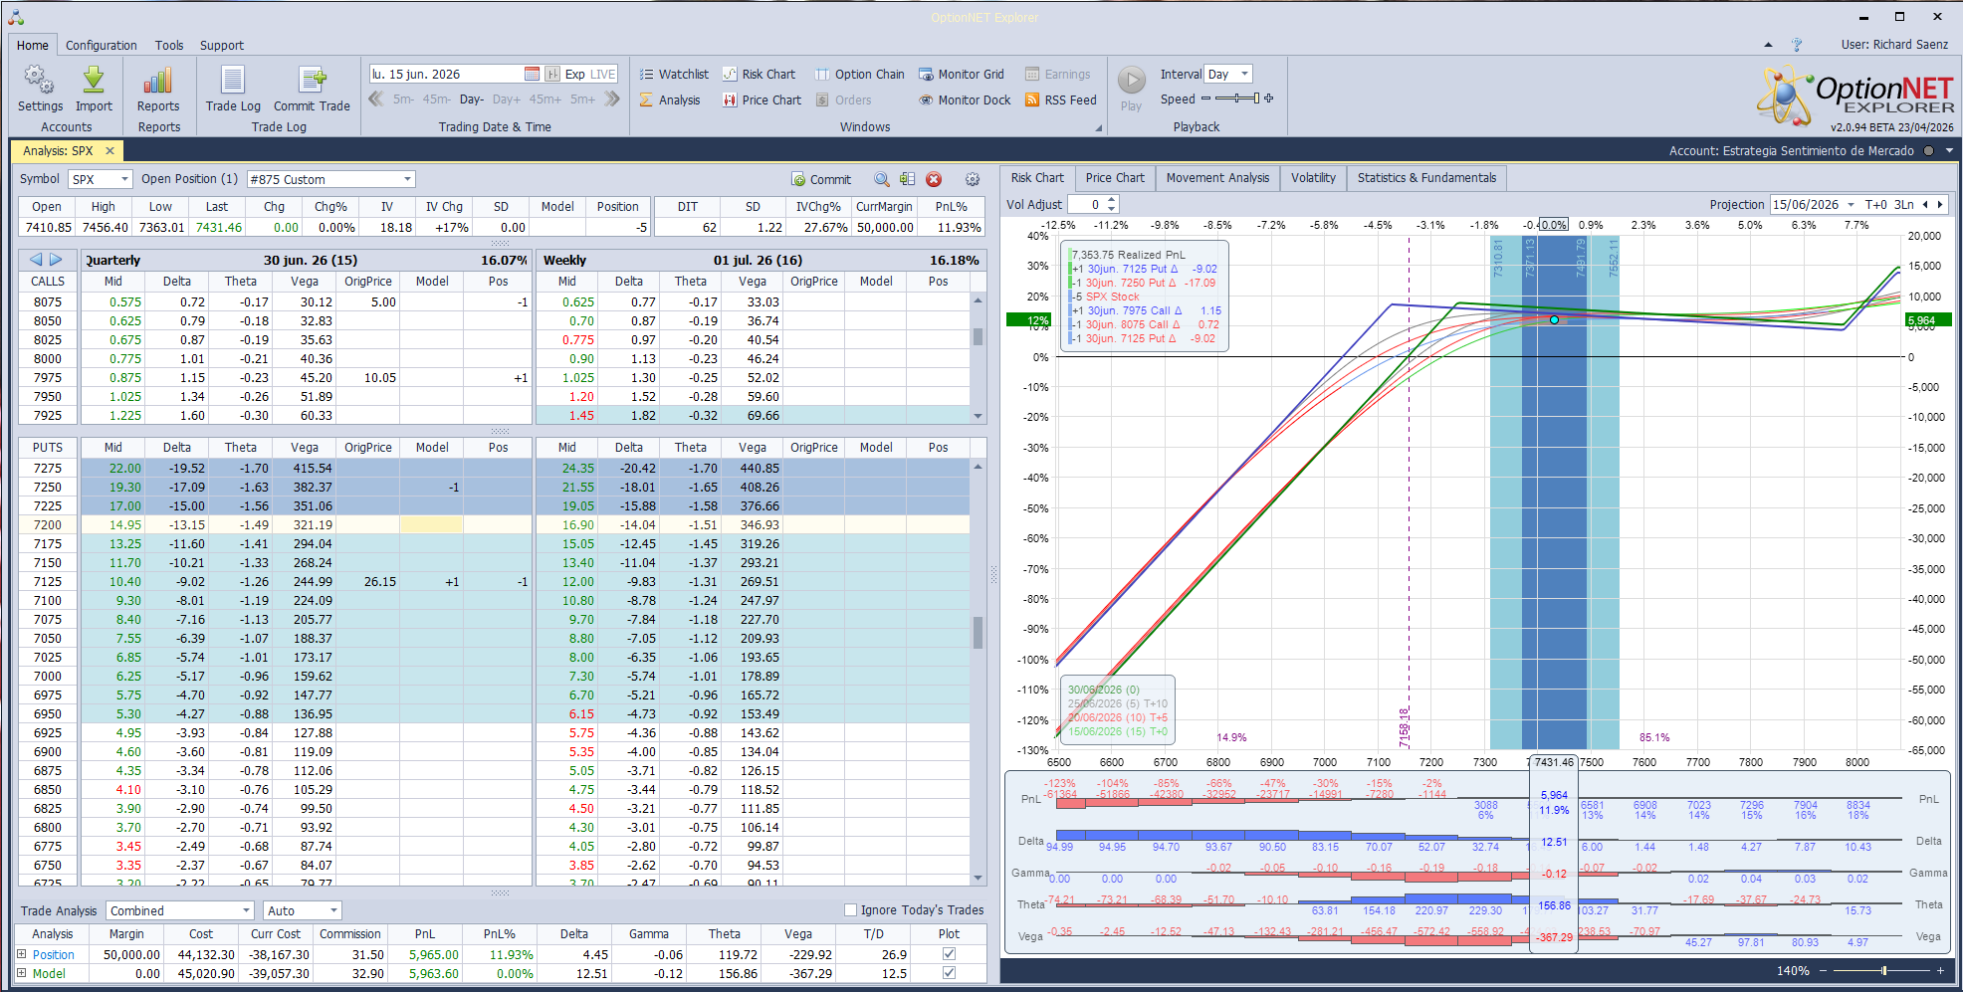Click the 3Ln projection lines button

tap(1903, 204)
